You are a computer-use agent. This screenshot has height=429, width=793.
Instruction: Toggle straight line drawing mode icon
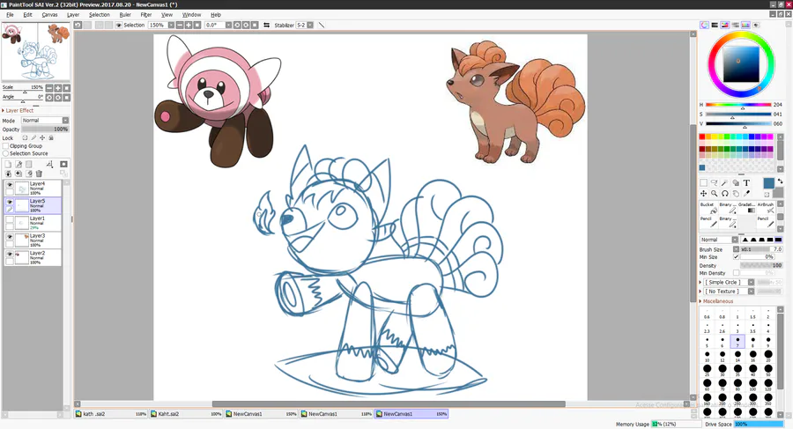tap(322, 25)
